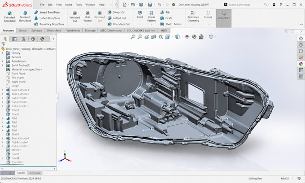Open the Tools menu
This screenshot has height=183, width=305.
tap(78, 4)
